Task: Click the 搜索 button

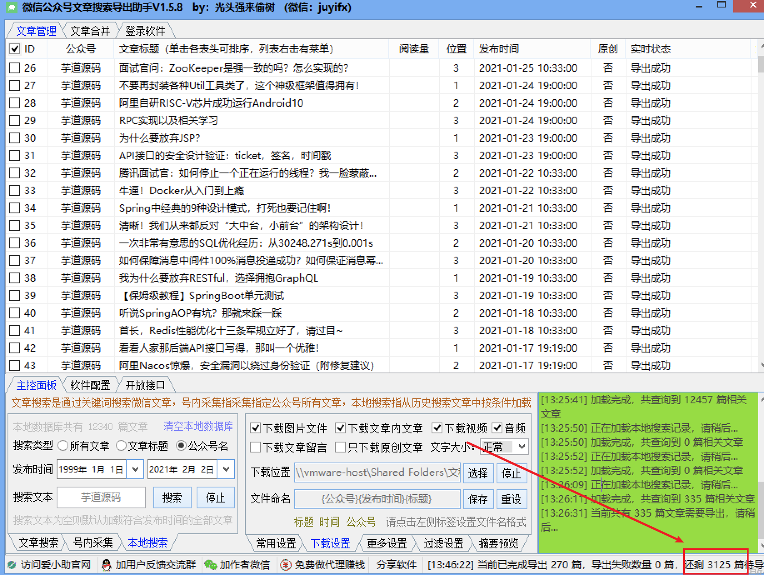Action: point(172,497)
